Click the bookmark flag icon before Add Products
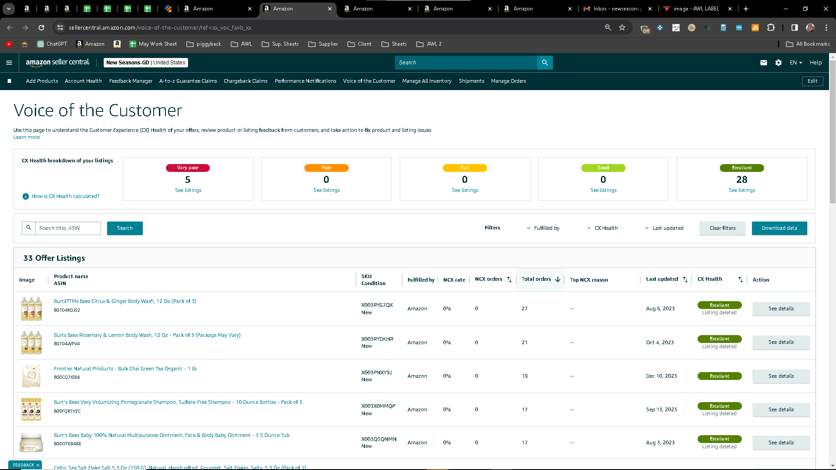The width and height of the screenshot is (836, 470). (x=10, y=81)
